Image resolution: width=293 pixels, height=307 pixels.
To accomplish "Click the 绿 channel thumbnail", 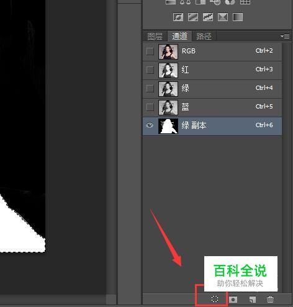I will click(168, 89).
